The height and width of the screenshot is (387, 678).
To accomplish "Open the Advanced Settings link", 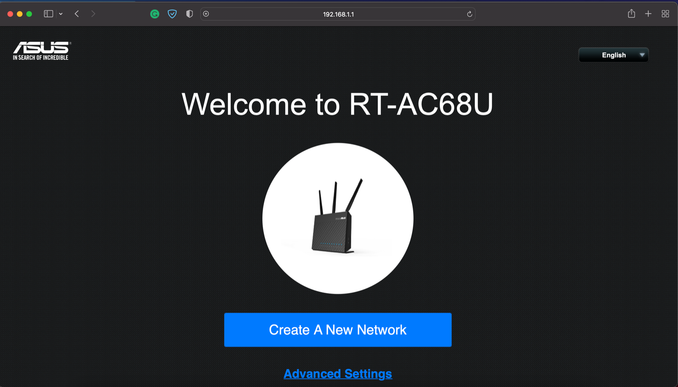I will click(x=338, y=373).
